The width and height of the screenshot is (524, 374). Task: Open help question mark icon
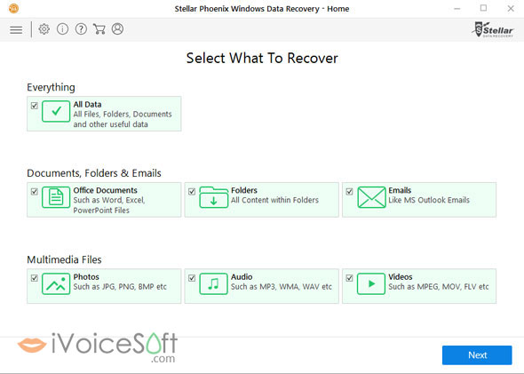point(81,29)
